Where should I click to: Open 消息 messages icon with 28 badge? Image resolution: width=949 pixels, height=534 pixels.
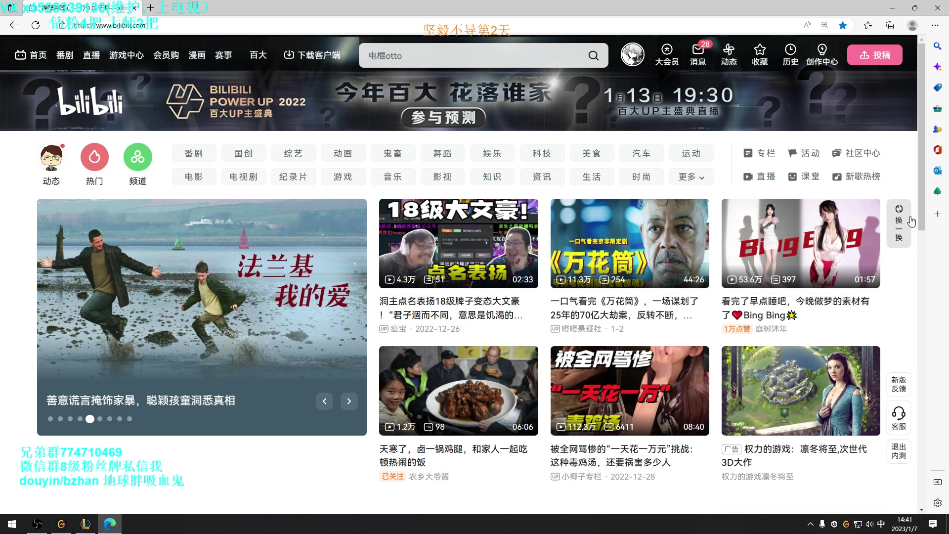(698, 55)
